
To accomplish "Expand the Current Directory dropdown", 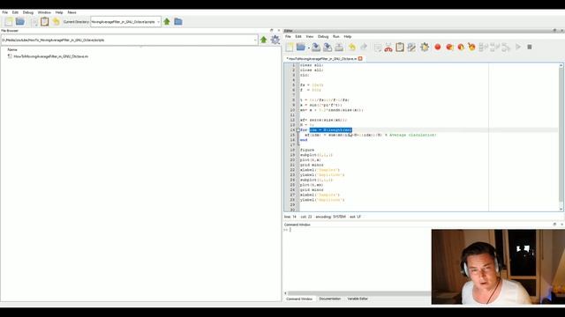I will (158, 22).
